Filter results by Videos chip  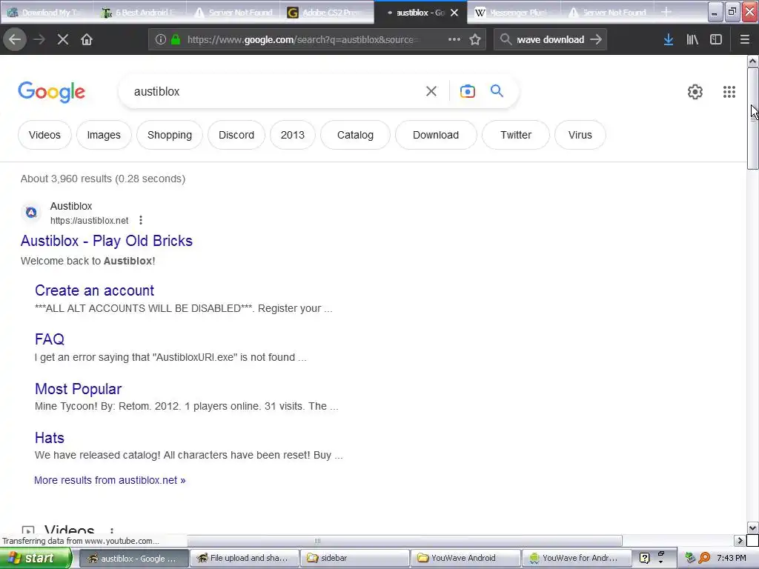(44, 135)
